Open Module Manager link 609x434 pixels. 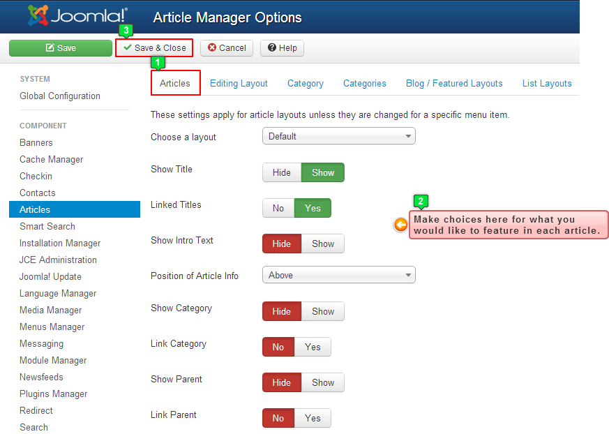(53, 361)
